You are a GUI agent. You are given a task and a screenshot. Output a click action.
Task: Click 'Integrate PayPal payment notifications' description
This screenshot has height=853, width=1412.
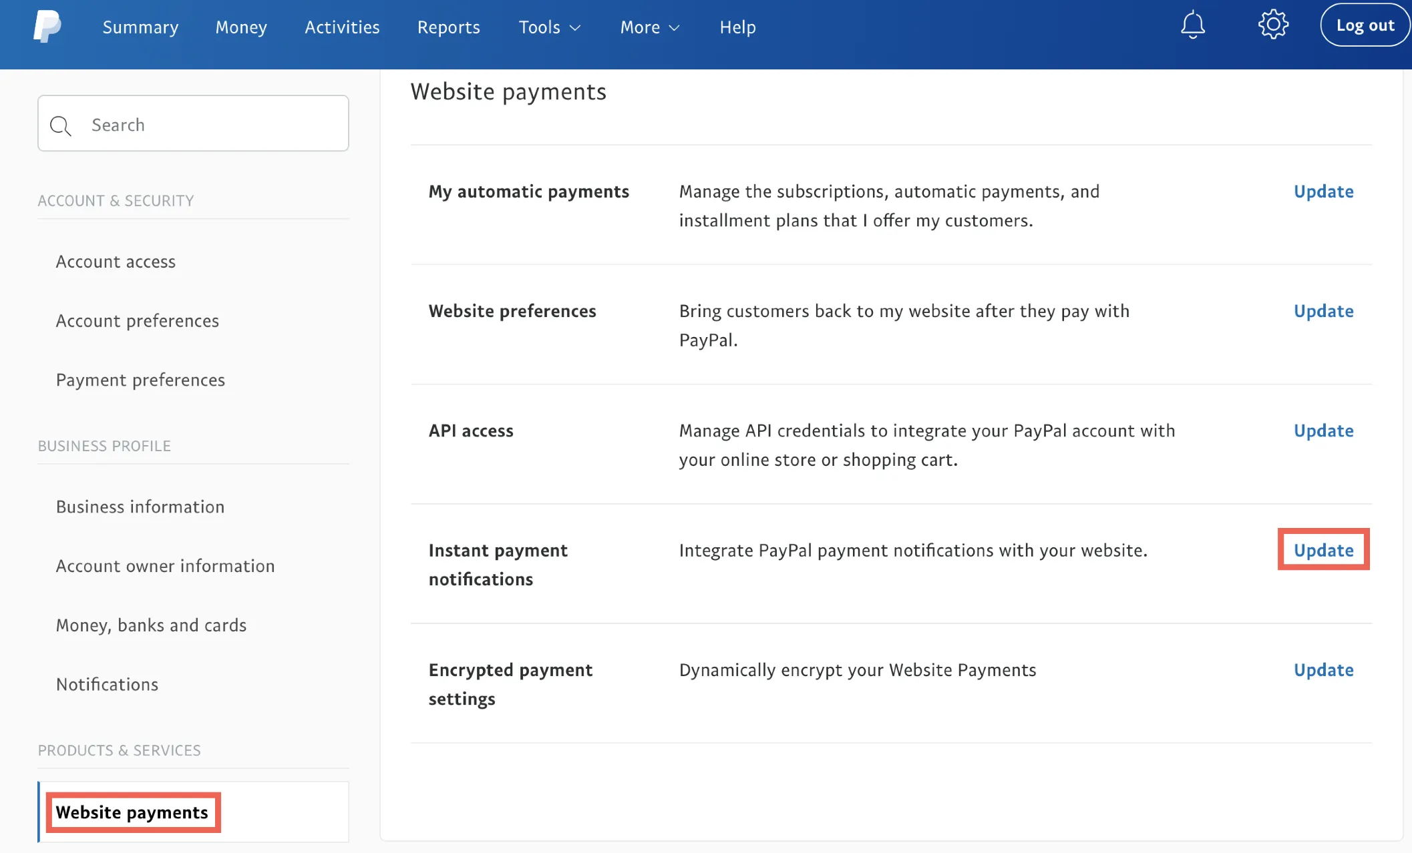point(913,551)
